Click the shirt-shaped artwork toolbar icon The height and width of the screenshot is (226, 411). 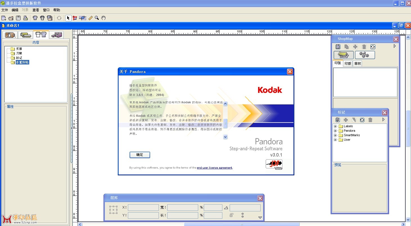point(35,18)
